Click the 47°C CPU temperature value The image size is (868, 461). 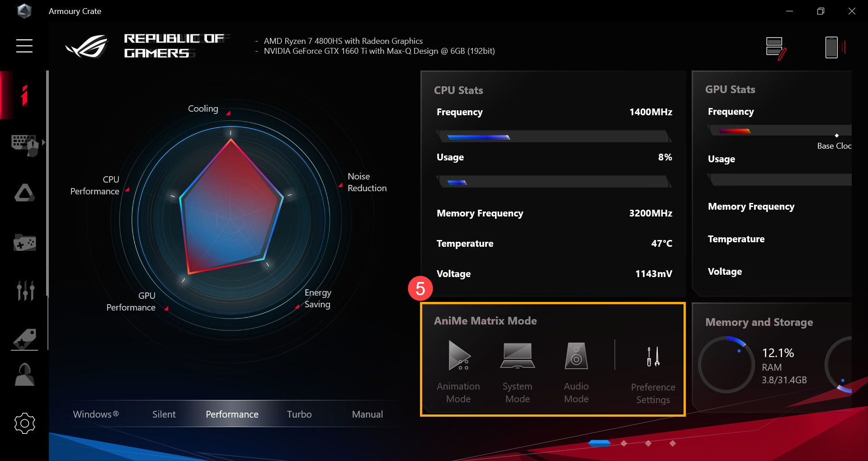661,243
